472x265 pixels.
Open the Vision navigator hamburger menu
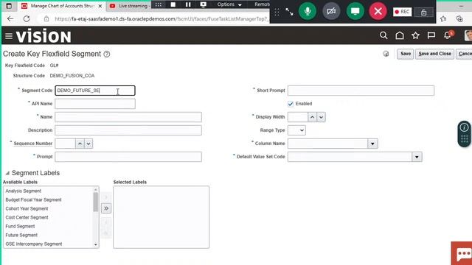9,36
